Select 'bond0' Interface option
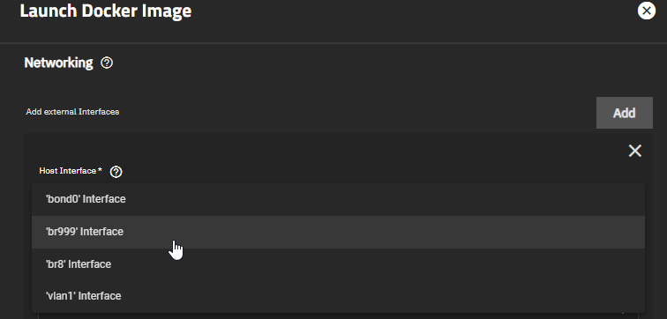 [x=338, y=199]
